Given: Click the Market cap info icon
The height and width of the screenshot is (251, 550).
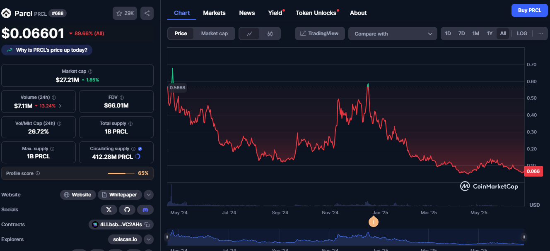Looking at the screenshot, I should (90, 72).
